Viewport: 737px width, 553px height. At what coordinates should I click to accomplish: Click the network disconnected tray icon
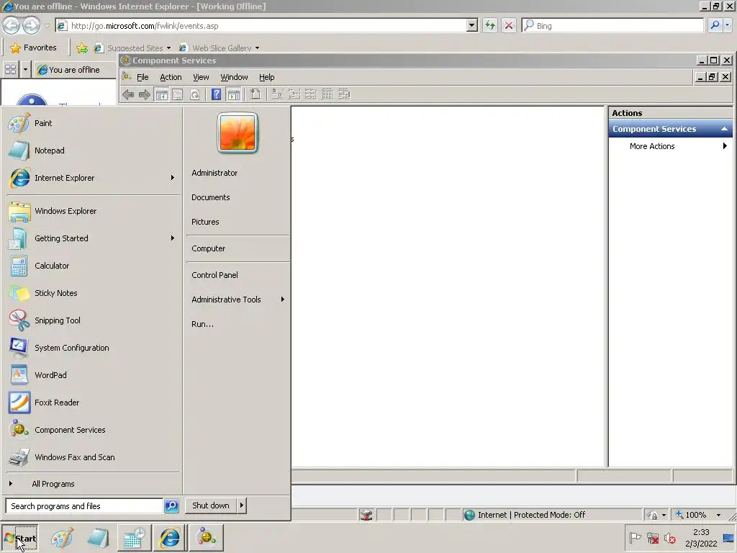(652, 538)
